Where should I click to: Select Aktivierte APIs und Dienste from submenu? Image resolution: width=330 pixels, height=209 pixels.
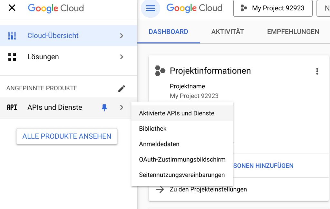point(182,113)
